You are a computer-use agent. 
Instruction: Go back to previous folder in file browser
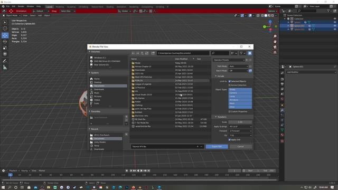(134, 53)
